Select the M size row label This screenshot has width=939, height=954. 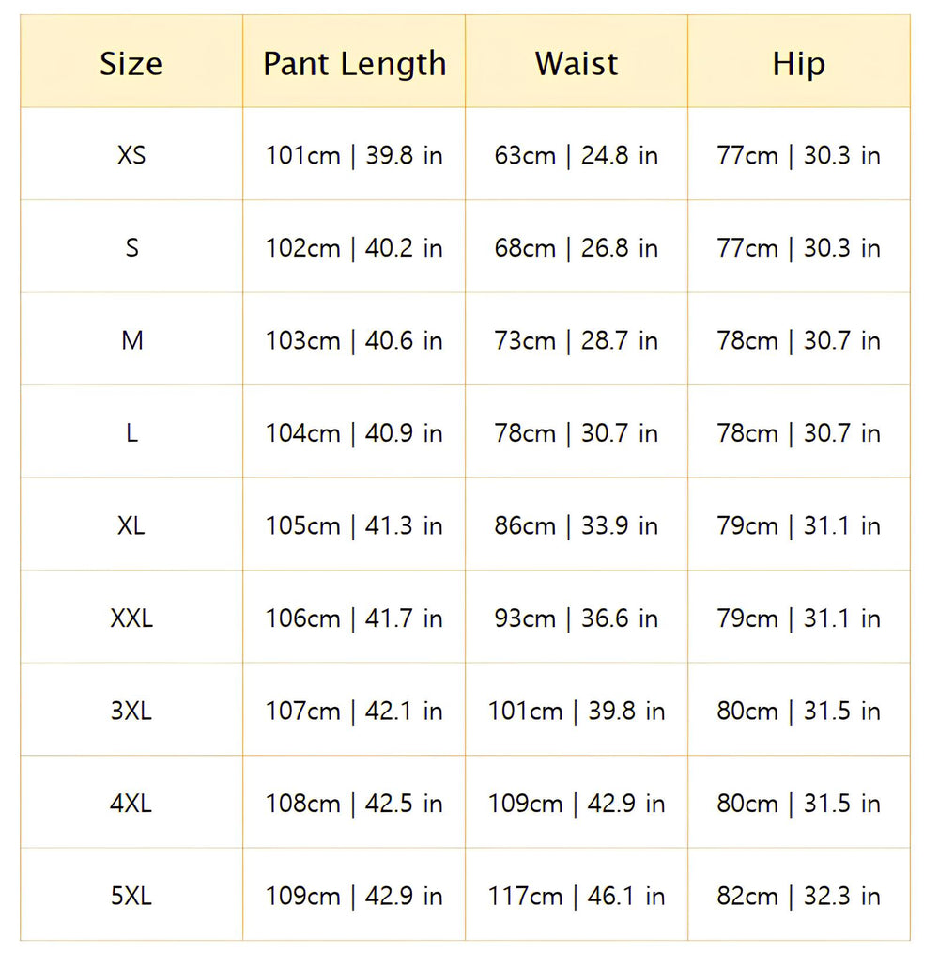(131, 340)
